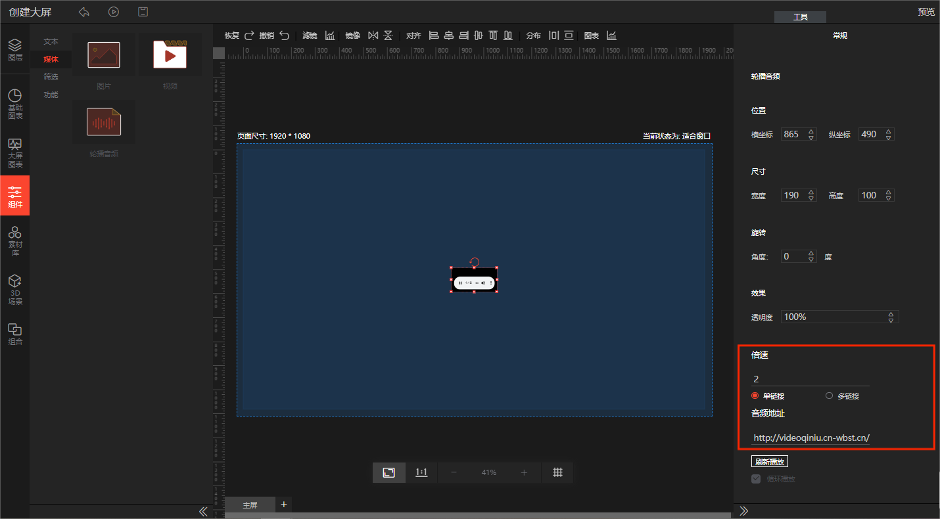Click the redo arrow icon next to 恢复

tap(249, 35)
